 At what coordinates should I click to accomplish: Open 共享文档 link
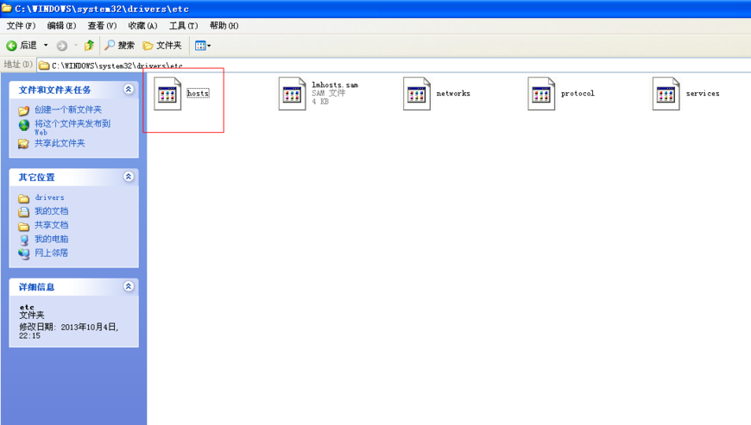click(x=51, y=225)
